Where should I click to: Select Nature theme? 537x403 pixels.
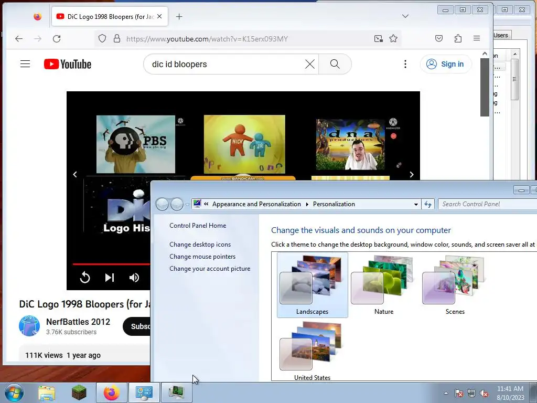click(x=383, y=285)
